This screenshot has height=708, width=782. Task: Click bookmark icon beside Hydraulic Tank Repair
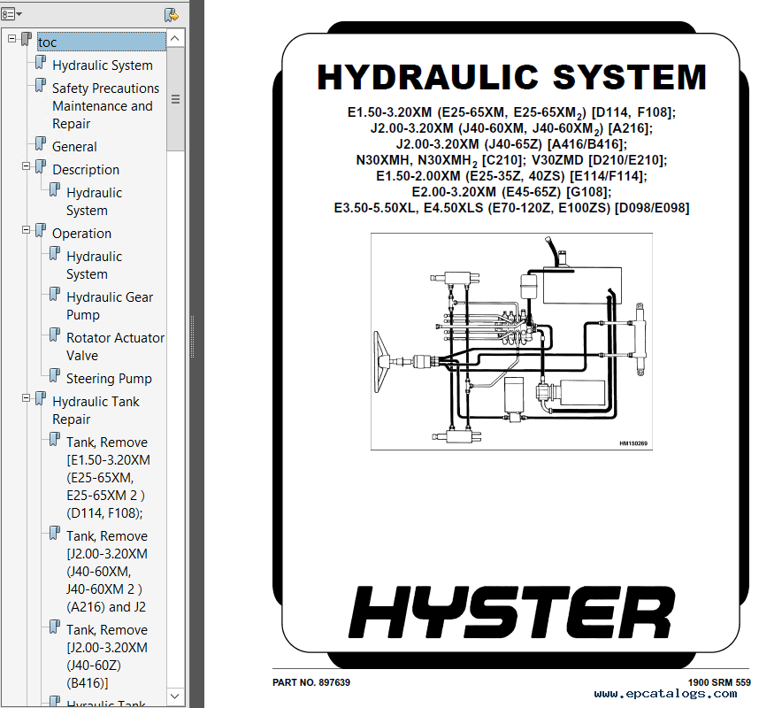(x=41, y=399)
